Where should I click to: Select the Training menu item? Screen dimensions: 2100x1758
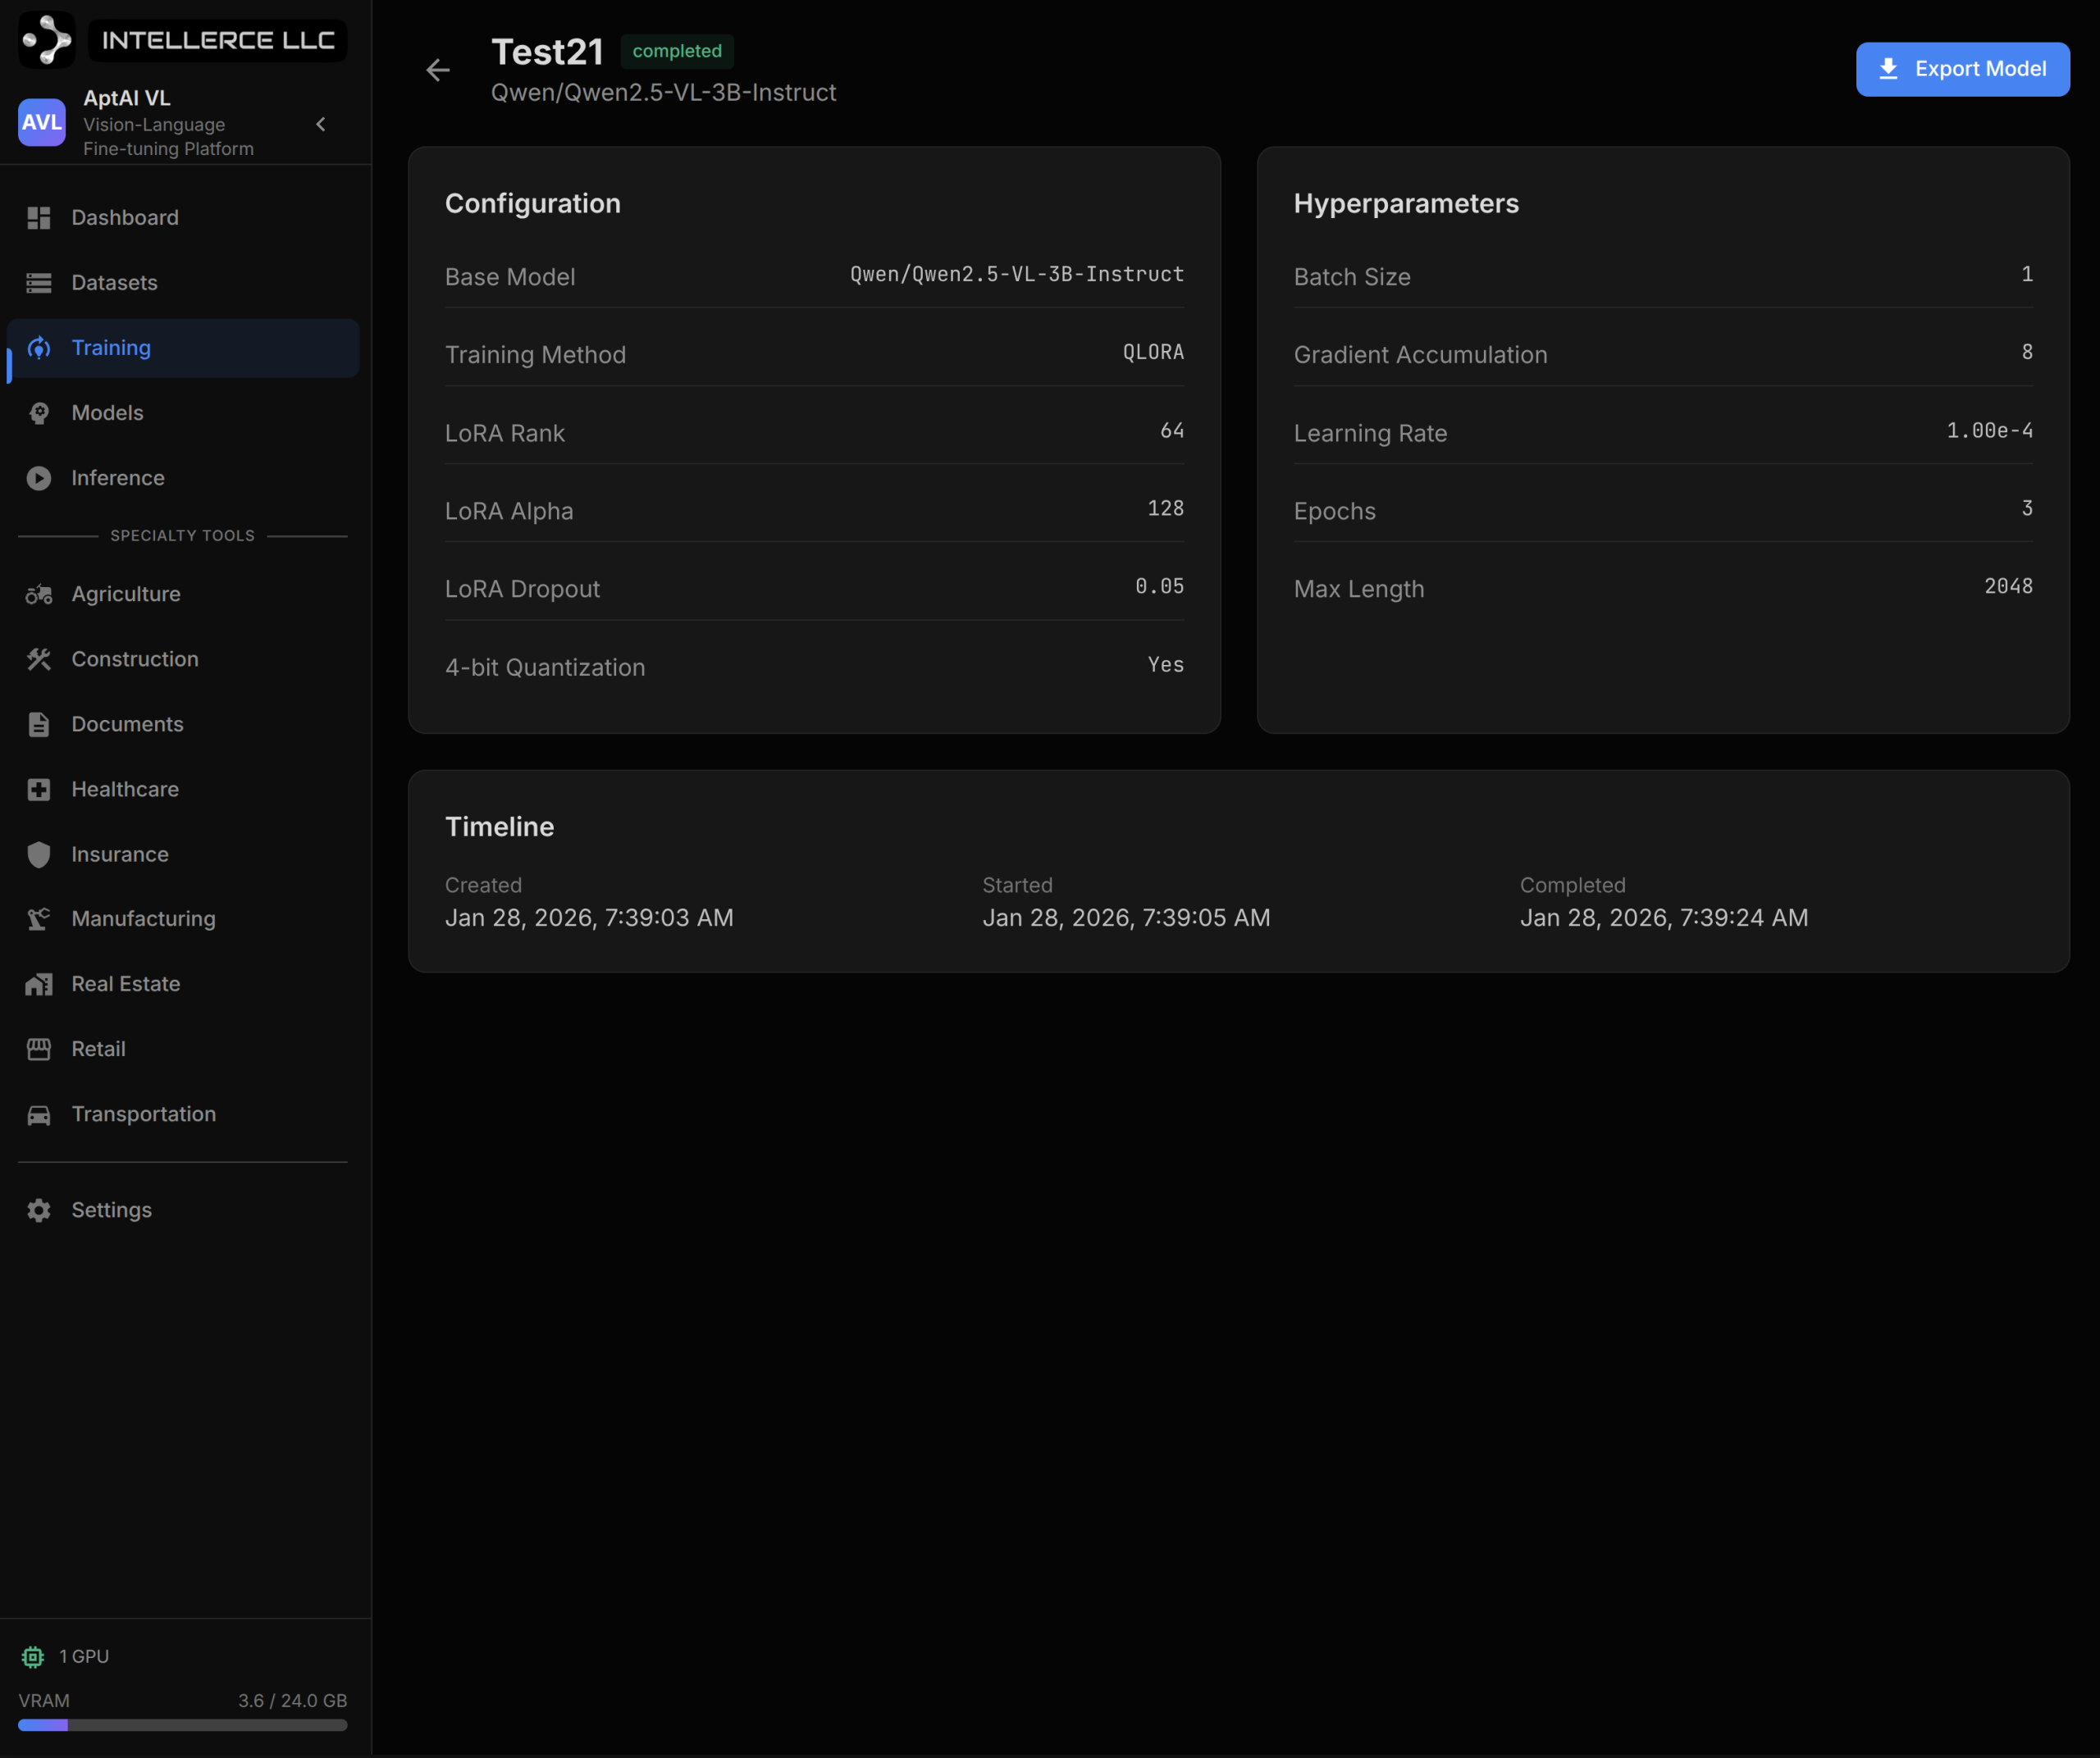pyautogui.click(x=183, y=348)
